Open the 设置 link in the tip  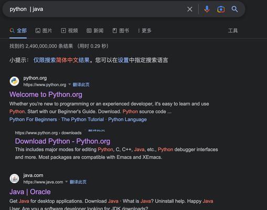[123, 60]
